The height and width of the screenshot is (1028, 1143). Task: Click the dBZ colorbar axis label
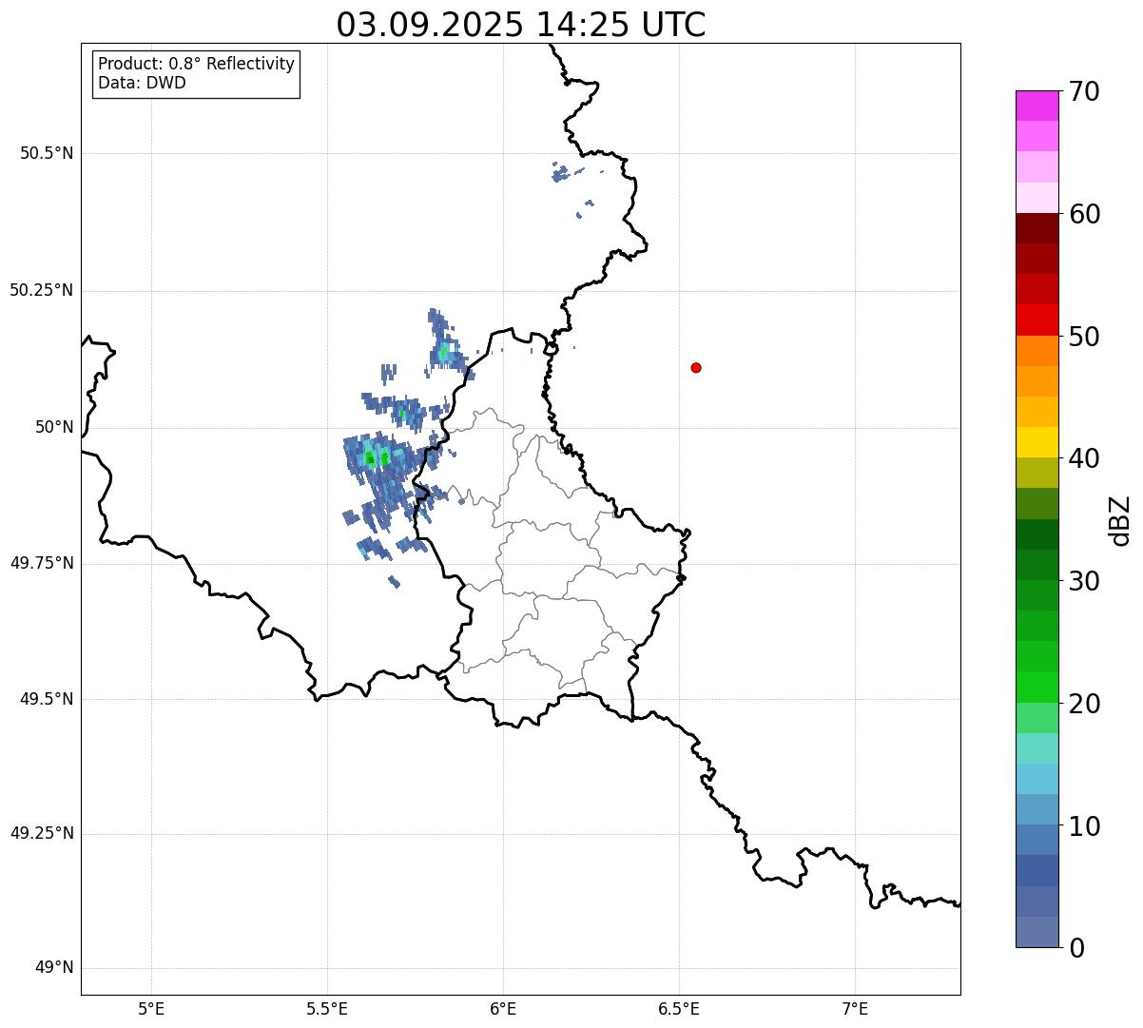pyautogui.click(x=1120, y=520)
